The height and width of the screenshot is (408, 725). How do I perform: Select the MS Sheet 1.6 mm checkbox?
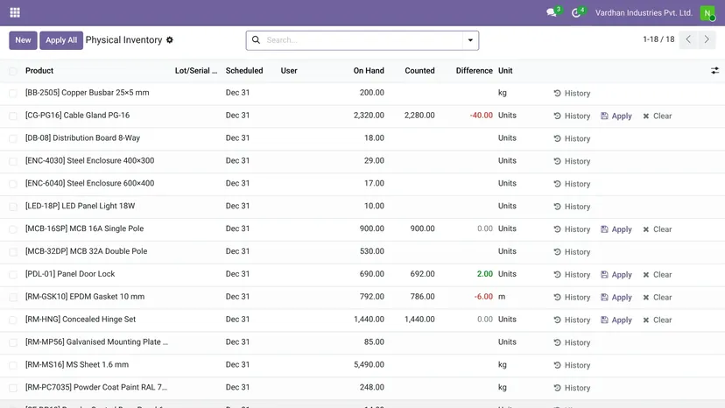point(13,365)
